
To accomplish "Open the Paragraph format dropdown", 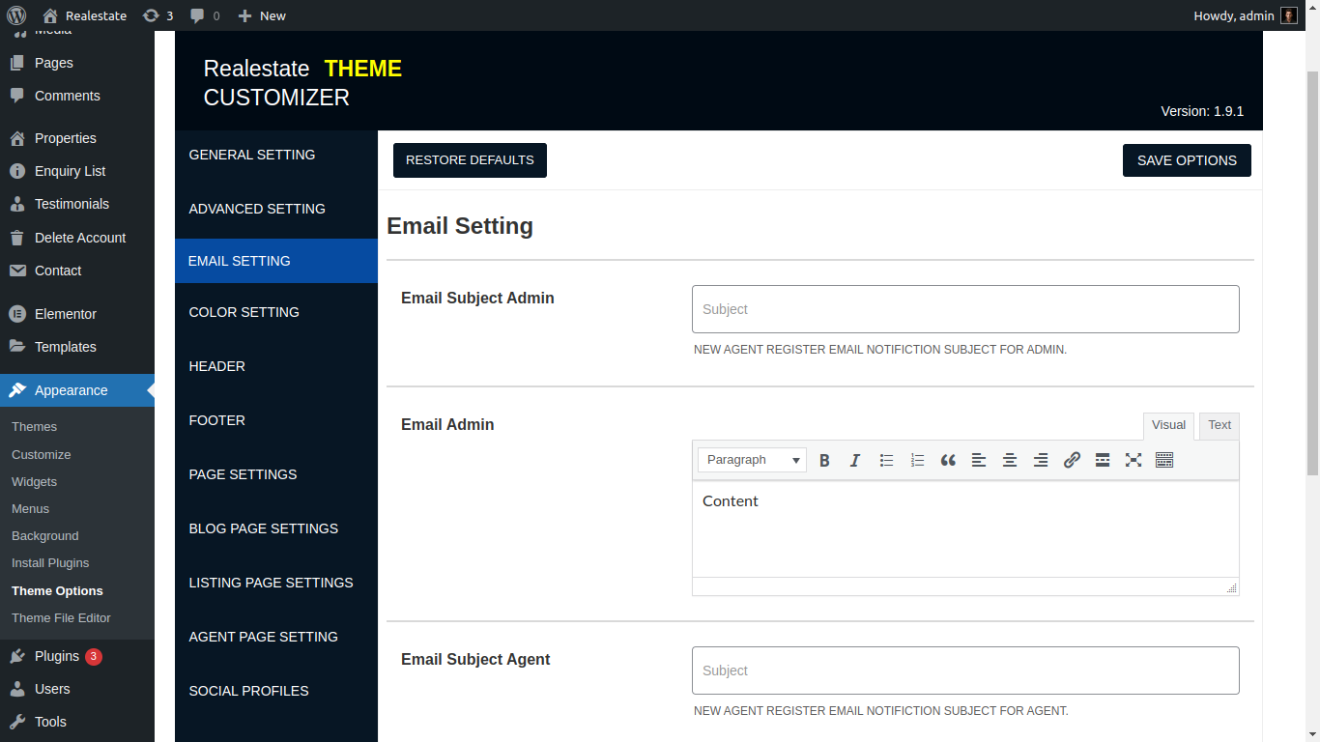I will [753, 460].
